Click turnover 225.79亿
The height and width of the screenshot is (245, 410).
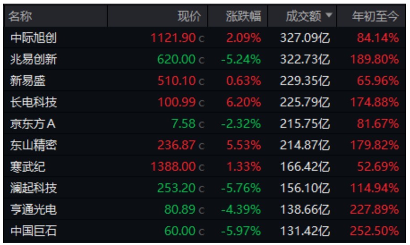305,102
